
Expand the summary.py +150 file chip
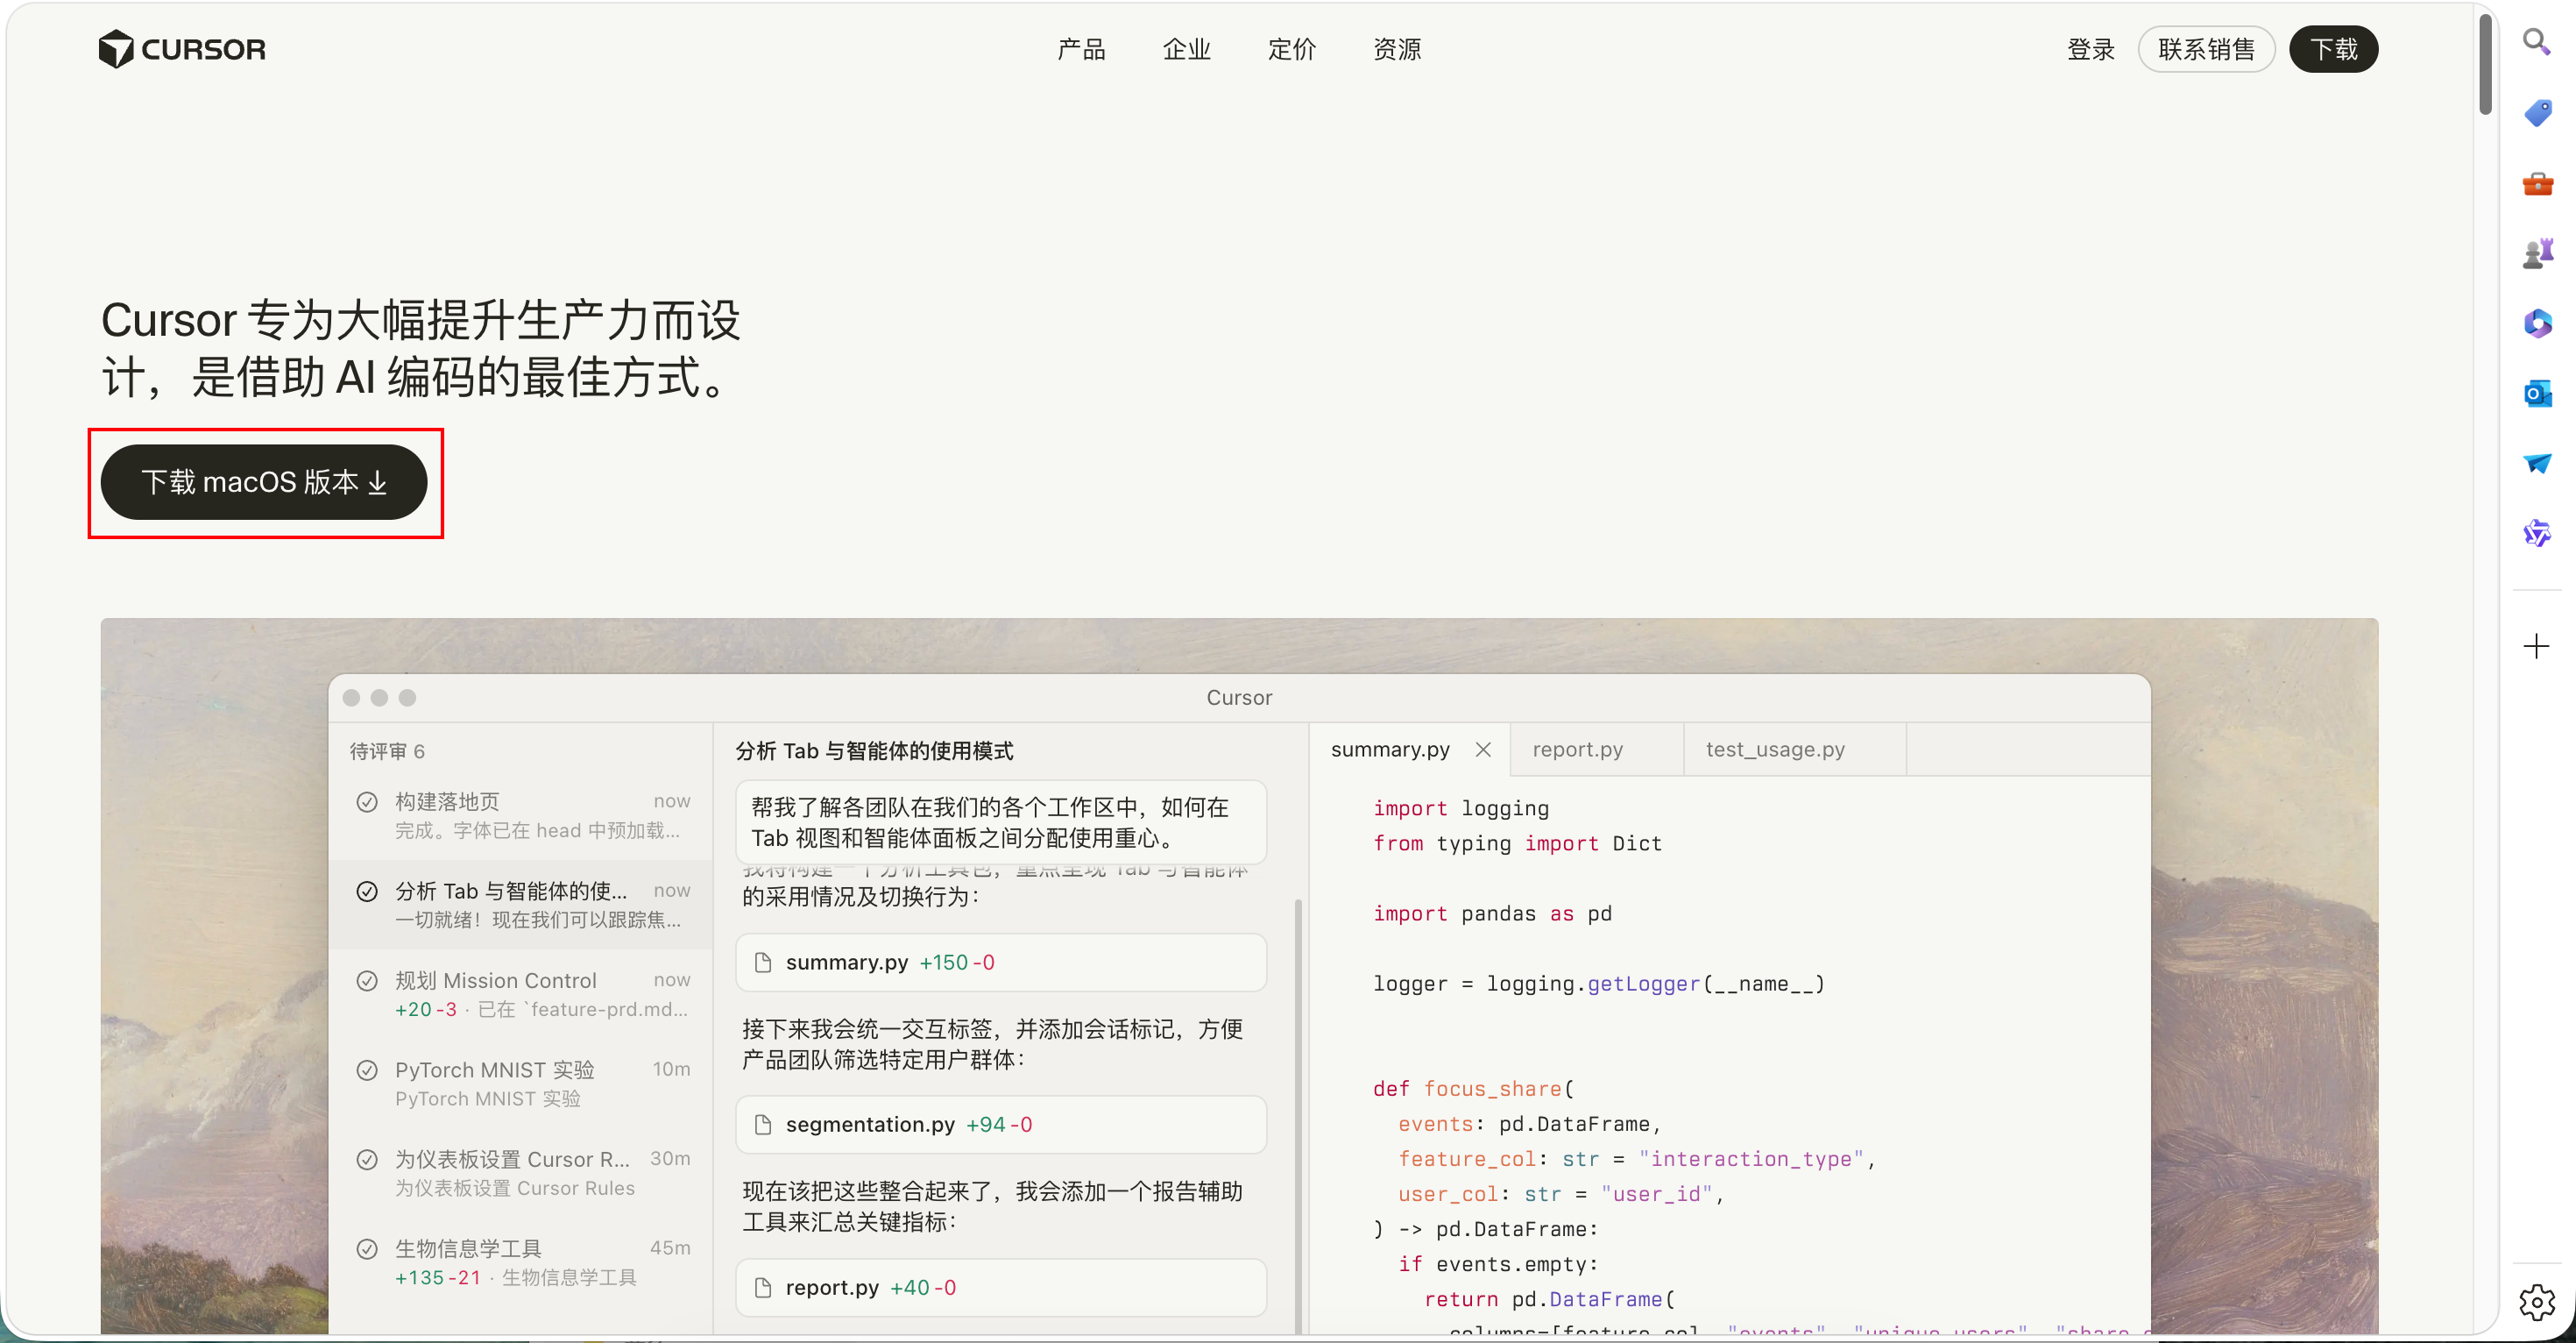point(1000,962)
